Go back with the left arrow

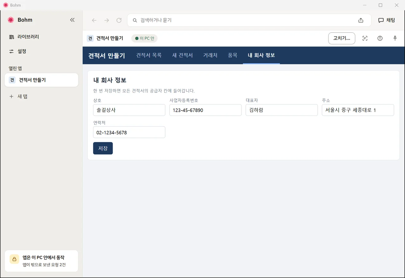tap(94, 20)
